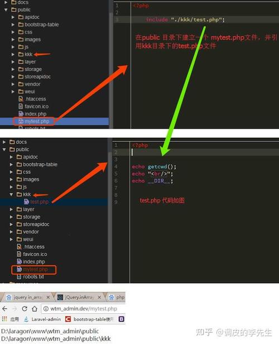Expand the css folder arrow in lower tree
279x344 pixels.
click(11, 172)
